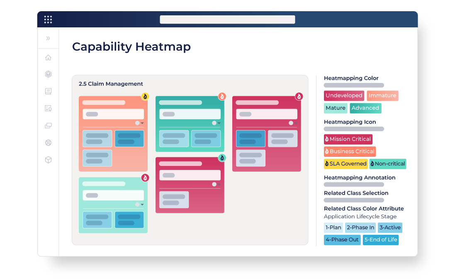This screenshot has width=455, height=280.
Task: Click the red flame icon on top crimson card
Action: tap(299, 96)
